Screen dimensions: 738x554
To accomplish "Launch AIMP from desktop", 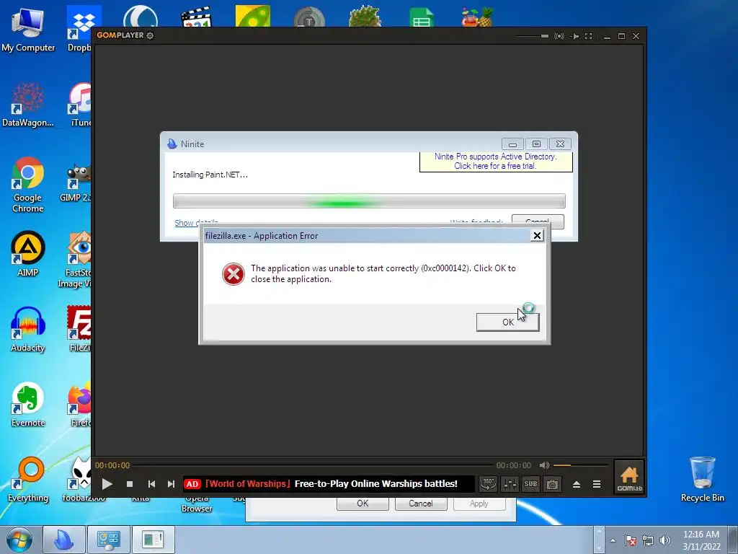I will coord(28,253).
